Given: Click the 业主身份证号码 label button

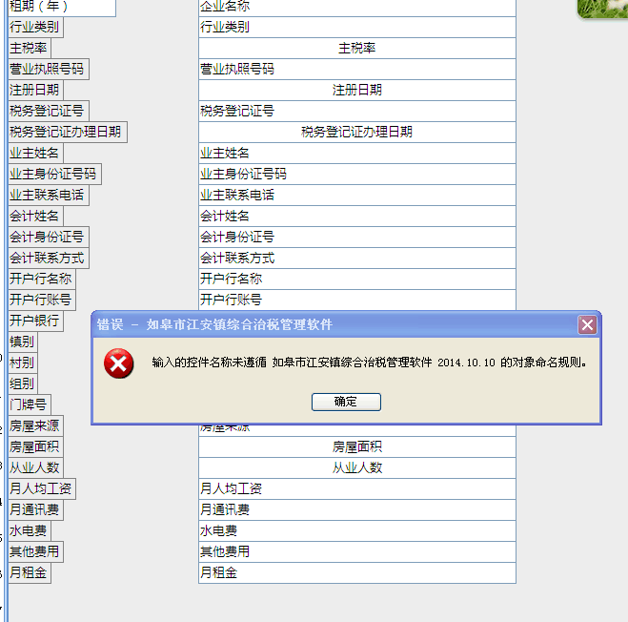Looking at the screenshot, I should (x=52, y=174).
